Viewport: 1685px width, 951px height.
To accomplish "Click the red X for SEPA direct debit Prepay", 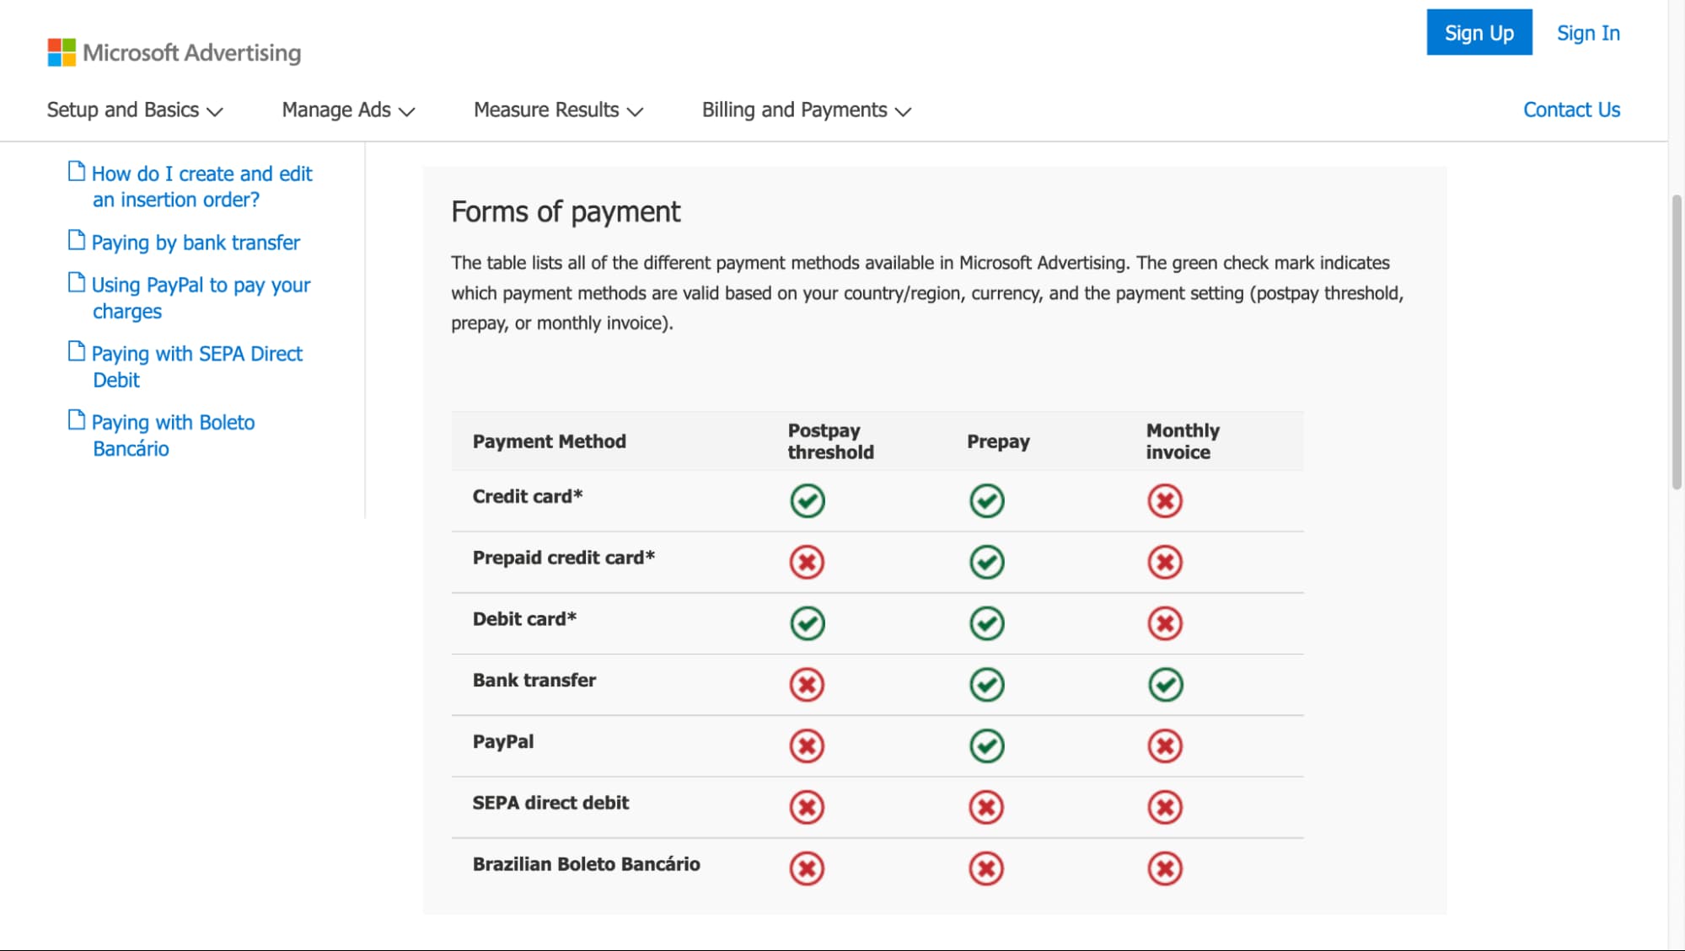I will (x=986, y=807).
